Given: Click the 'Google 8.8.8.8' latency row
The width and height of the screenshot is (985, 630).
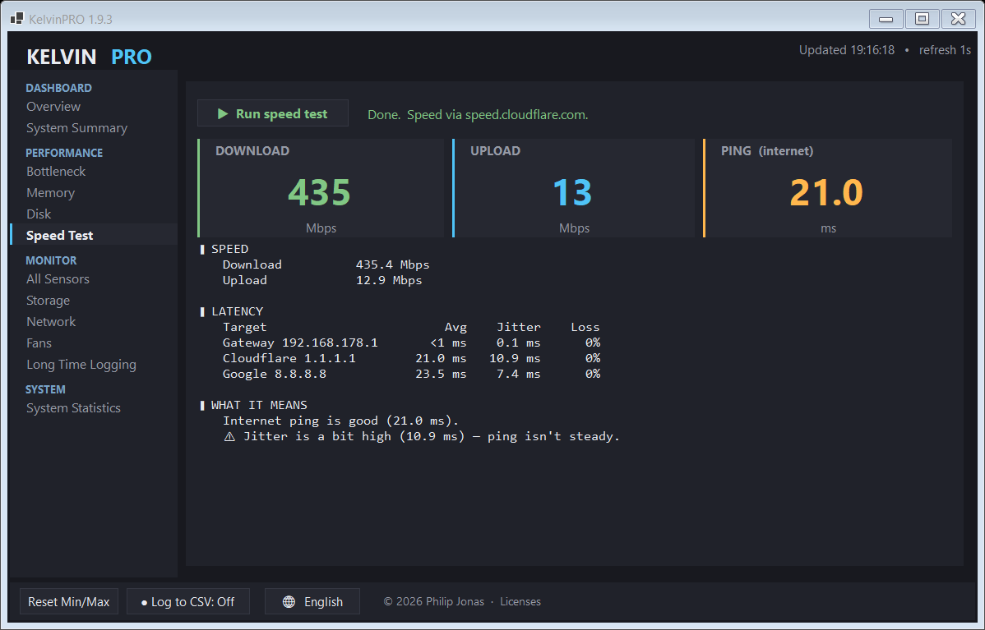Looking at the screenshot, I should [411, 374].
